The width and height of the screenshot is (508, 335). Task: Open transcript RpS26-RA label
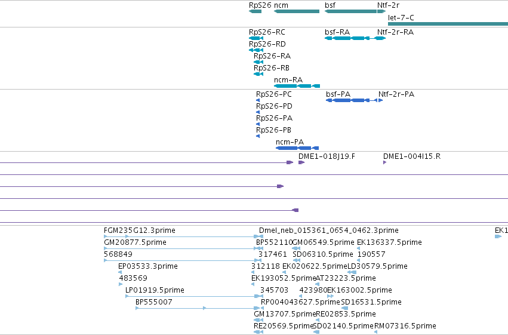(272, 56)
